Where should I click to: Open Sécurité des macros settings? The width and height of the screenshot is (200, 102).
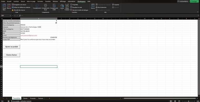[x=18, y=10]
